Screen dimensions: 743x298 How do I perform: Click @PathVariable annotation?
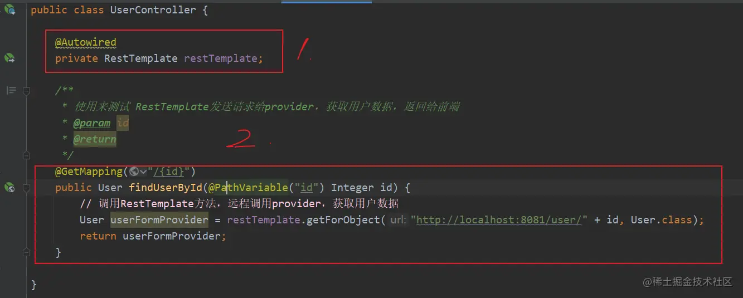[x=248, y=188]
